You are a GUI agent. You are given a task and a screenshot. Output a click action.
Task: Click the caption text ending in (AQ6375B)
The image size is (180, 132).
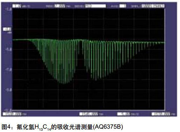[x=62, y=127]
